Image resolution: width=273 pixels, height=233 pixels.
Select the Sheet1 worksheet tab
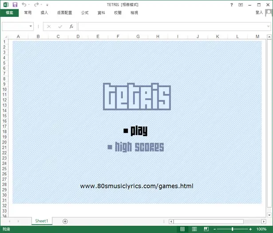click(42, 221)
